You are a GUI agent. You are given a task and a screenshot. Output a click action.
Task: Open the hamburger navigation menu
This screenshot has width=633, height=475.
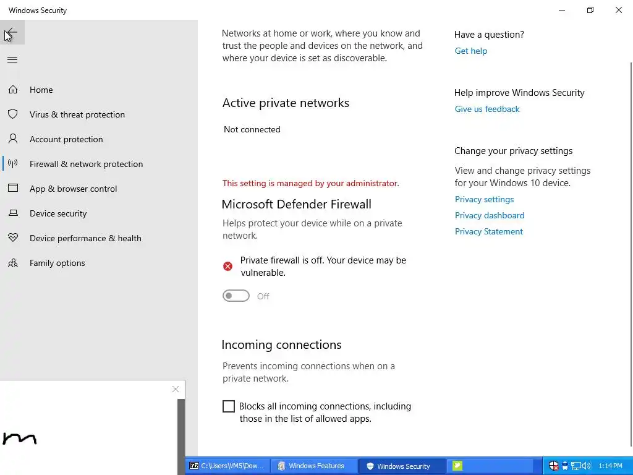[x=12, y=60]
